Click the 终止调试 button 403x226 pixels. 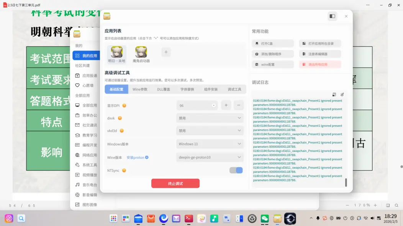(175, 184)
